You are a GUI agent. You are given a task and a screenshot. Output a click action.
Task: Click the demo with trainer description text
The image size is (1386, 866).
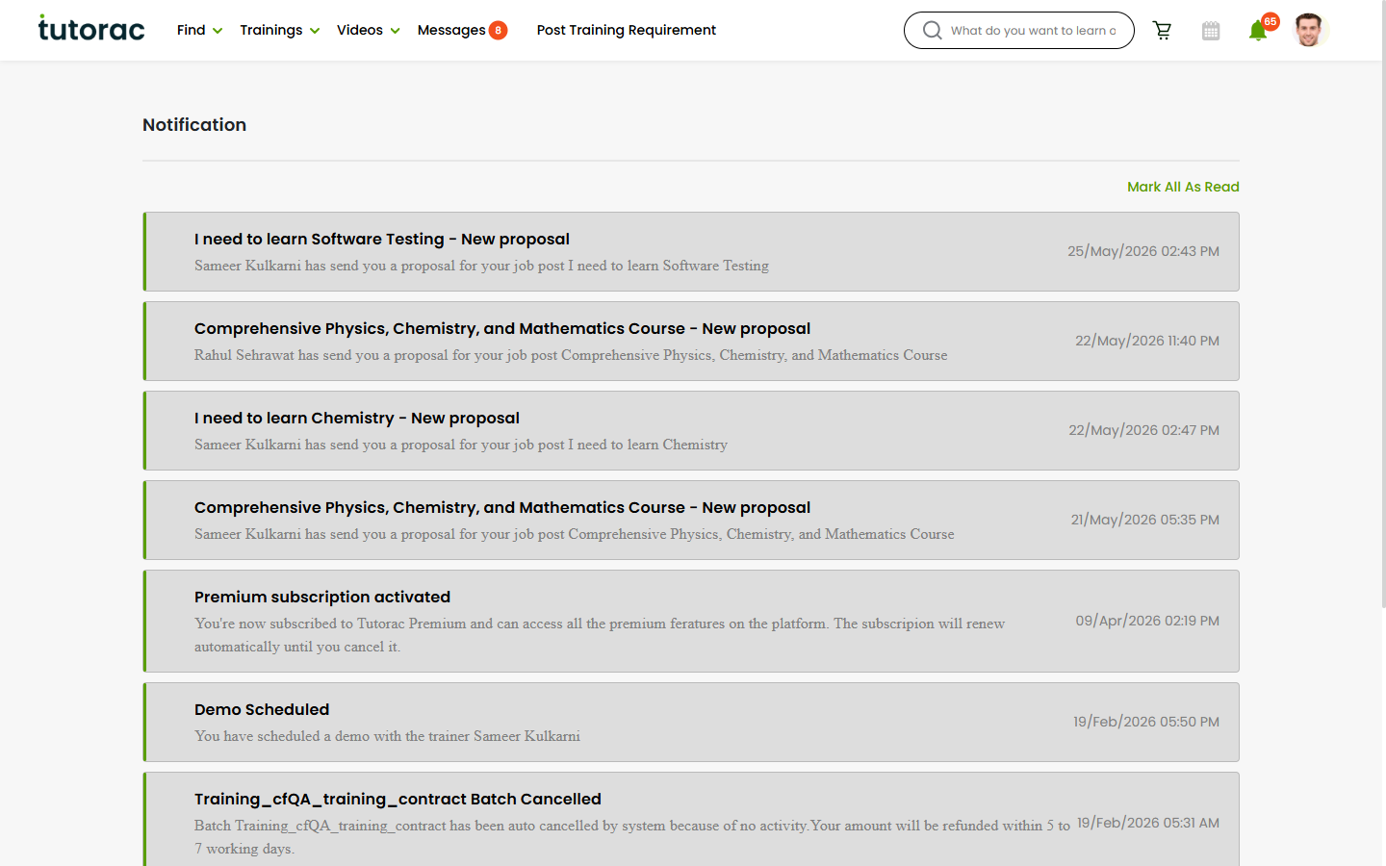click(387, 736)
